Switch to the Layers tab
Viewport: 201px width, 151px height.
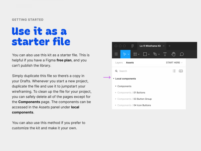click(x=119, y=62)
